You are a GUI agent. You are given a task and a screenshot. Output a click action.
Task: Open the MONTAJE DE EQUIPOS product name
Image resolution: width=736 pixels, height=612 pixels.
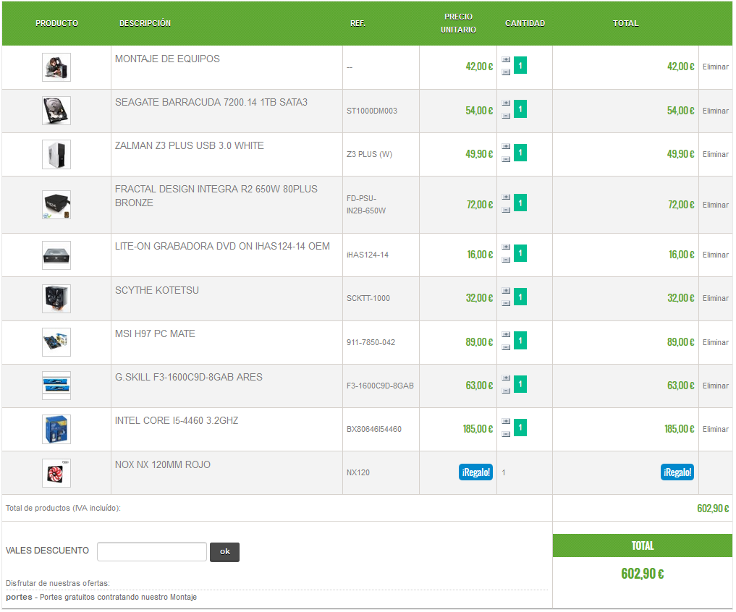coord(167,59)
